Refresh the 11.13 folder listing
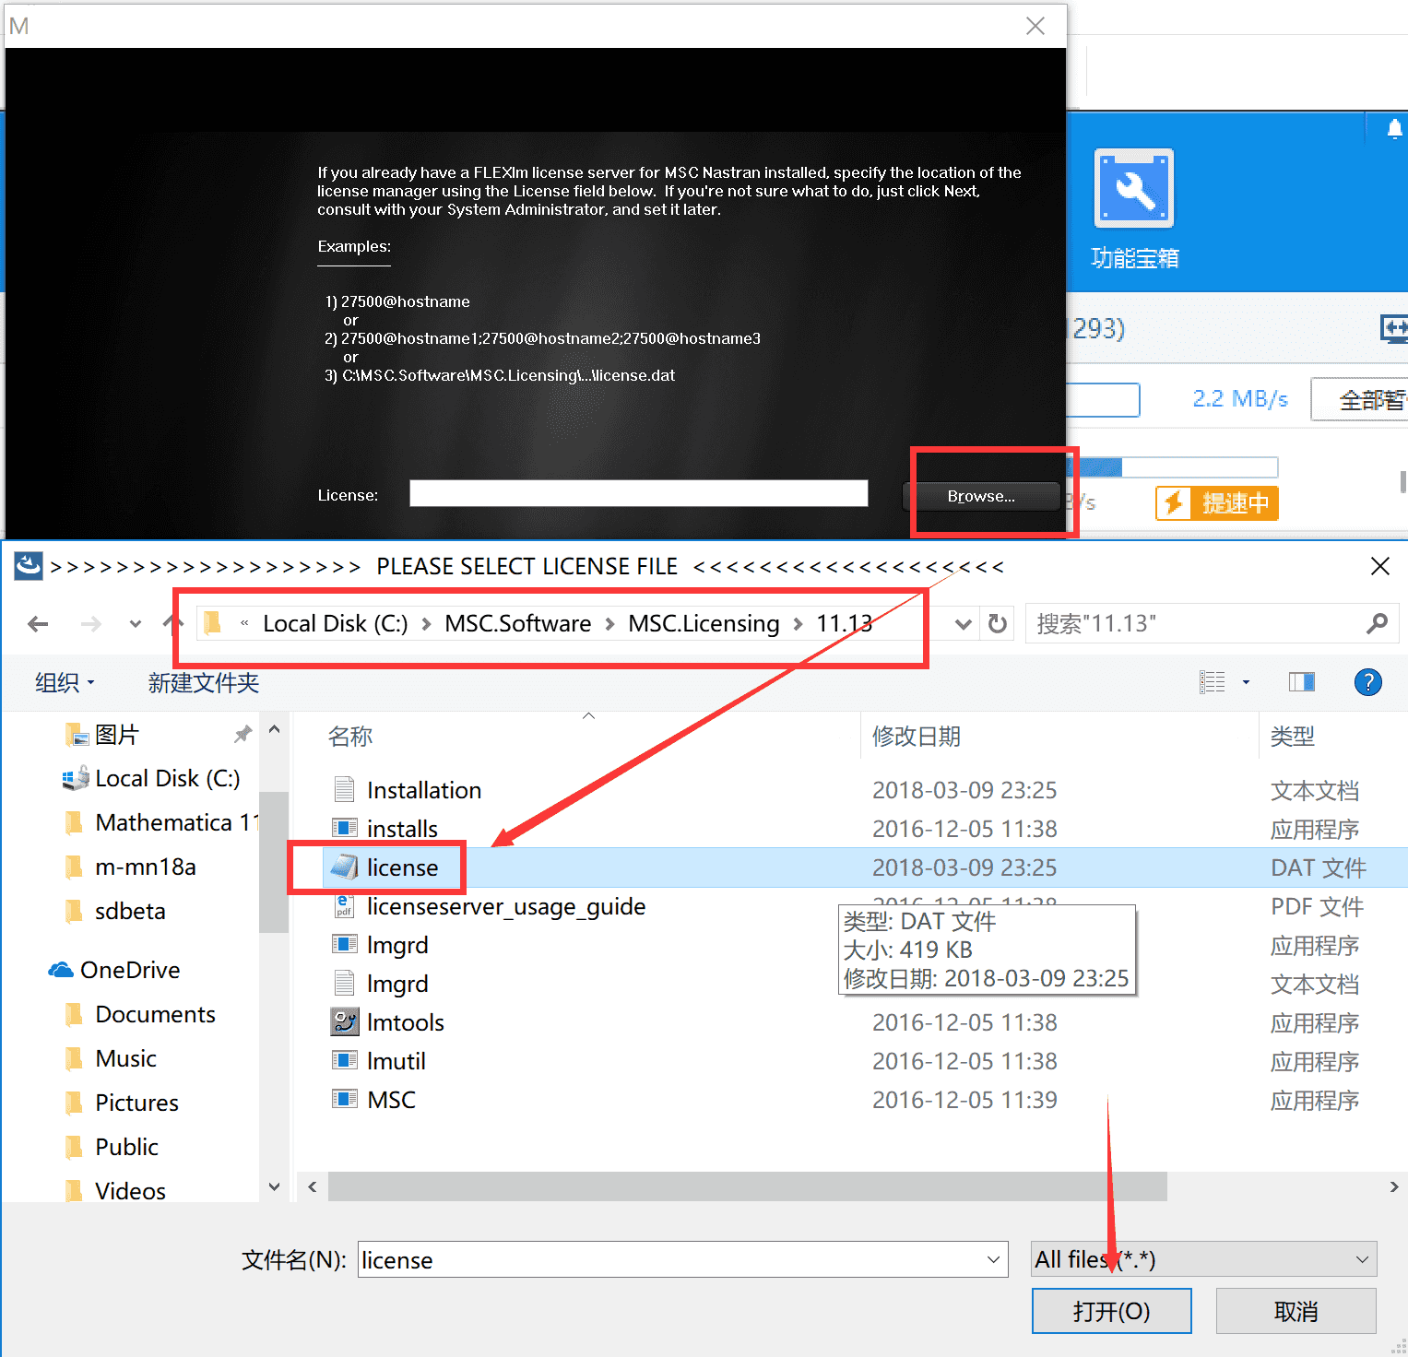Viewport: 1408px width, 1357px height. [x=997, y=624]
